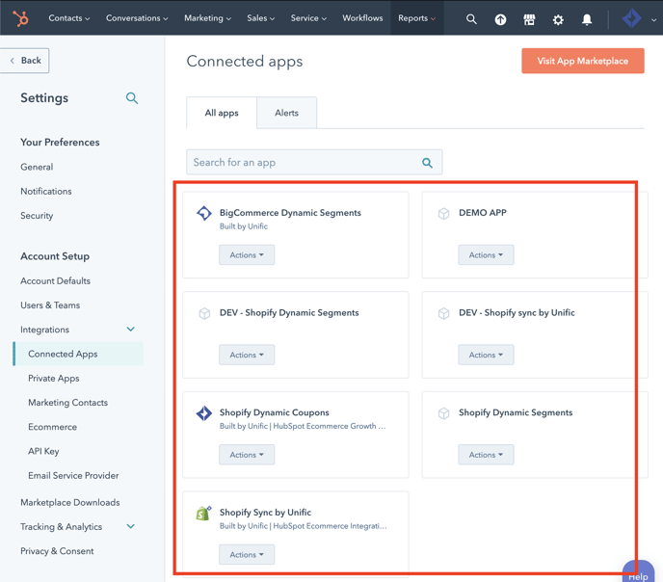The width and height of the screenshot is (663, 582).
Task: Select Marketing Contacts in sidebar
Action: [x=68, y=403]
